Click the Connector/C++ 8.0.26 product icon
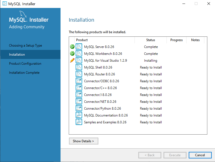 pos(79,88)
